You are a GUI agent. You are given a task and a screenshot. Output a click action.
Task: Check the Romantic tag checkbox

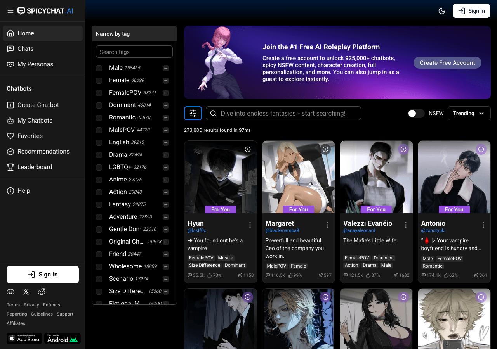[99, 118]
